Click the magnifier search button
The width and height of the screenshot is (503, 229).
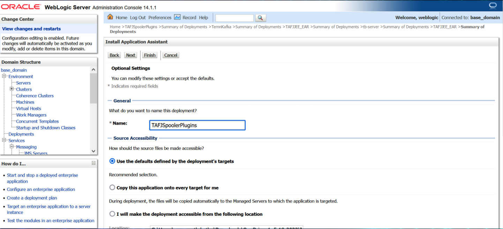click(260, 18)
